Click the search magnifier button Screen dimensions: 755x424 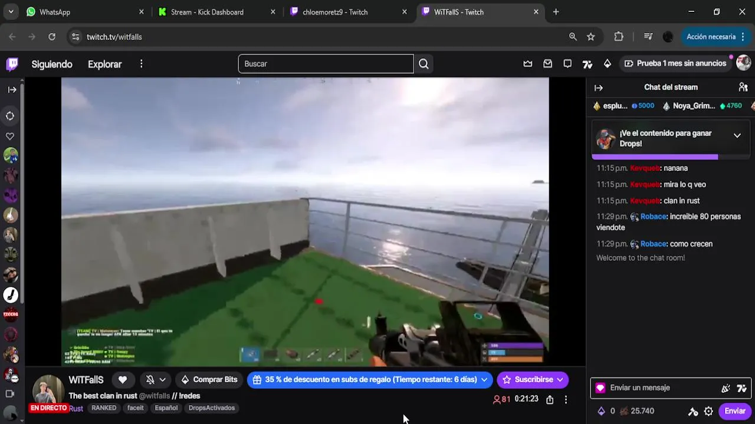click(x=424, y=64)
